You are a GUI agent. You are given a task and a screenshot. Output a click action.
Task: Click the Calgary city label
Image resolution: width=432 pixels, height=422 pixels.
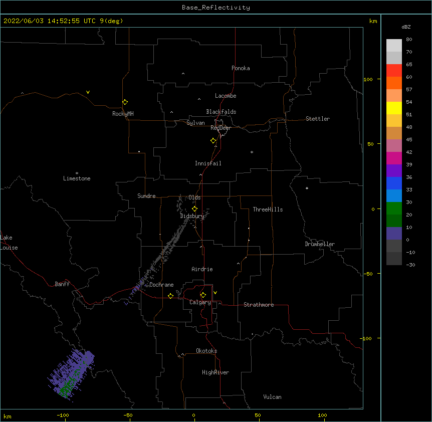(200, 302)
